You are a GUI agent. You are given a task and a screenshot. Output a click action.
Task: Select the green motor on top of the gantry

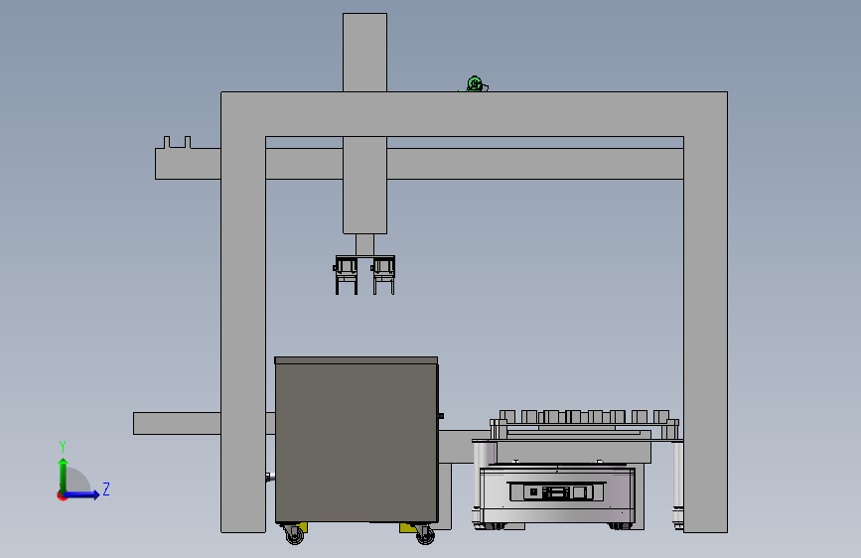click(x=476, y=84)
